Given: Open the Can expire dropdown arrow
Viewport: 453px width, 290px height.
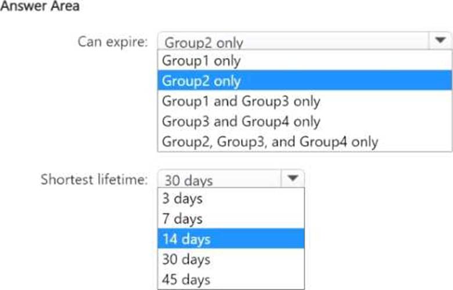Looking at the screenshot, I should click(x=440, y=41).
